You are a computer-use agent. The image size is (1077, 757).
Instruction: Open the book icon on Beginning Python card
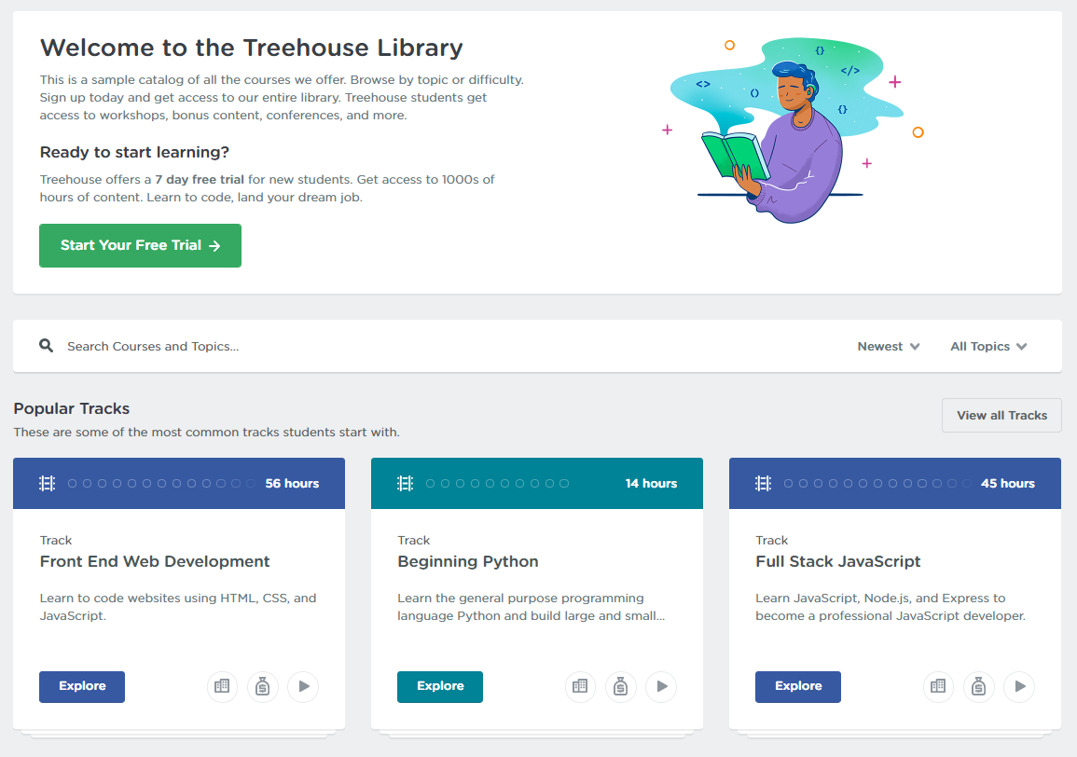[x=580, y=686]
